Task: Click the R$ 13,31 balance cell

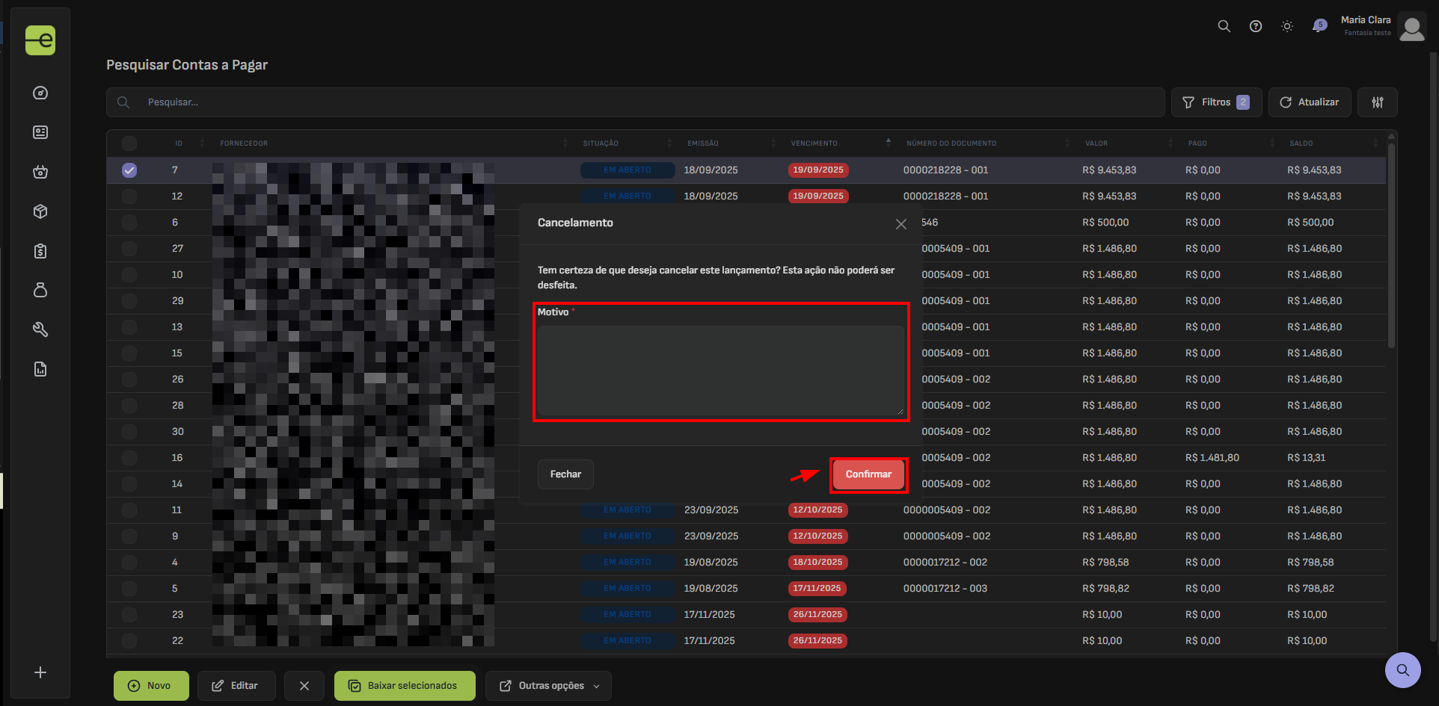Action: coord(1307,458)
